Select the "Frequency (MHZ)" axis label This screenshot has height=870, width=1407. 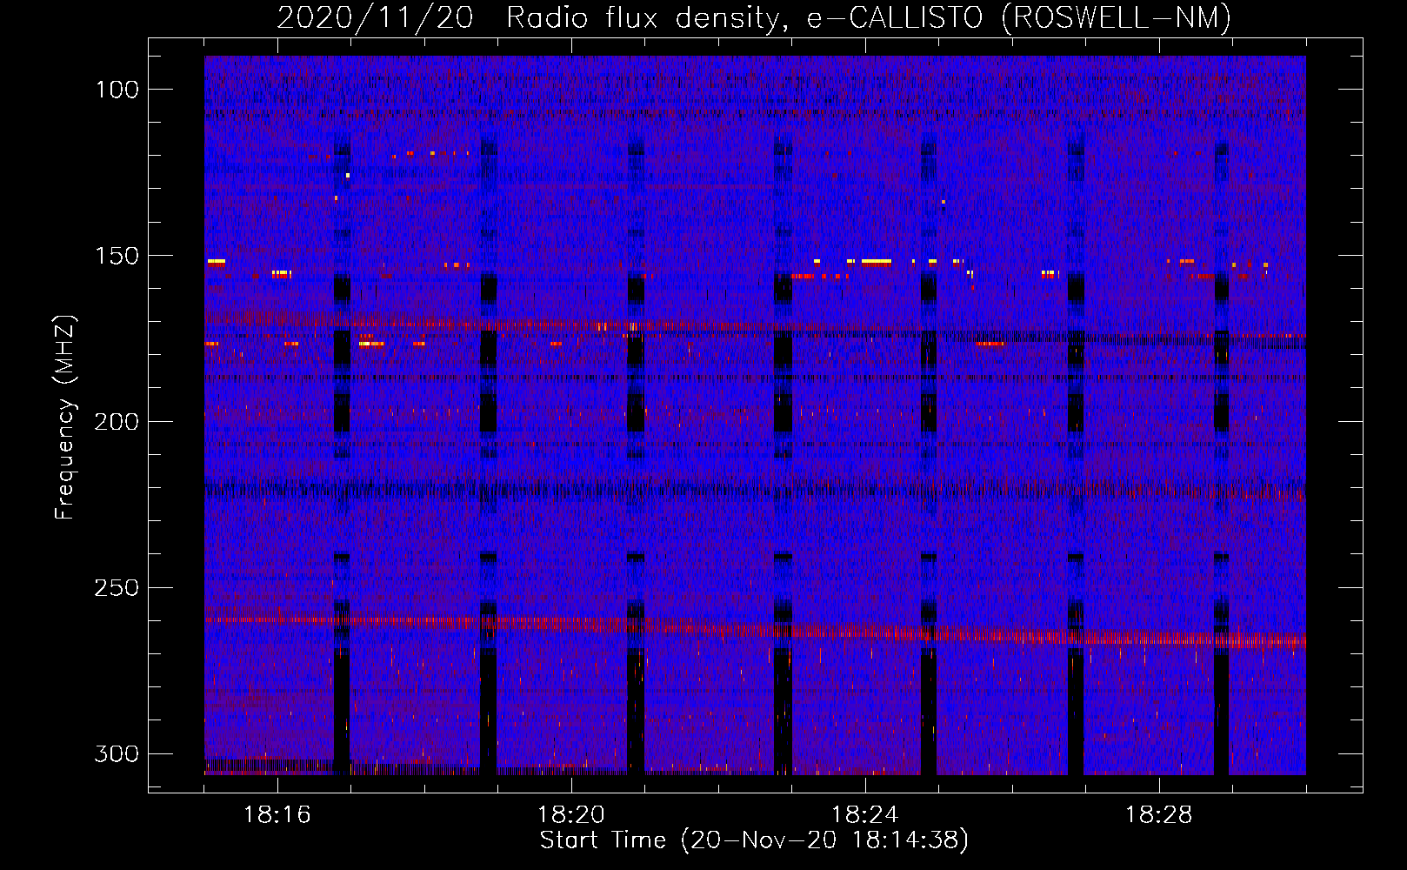point(65,417)
